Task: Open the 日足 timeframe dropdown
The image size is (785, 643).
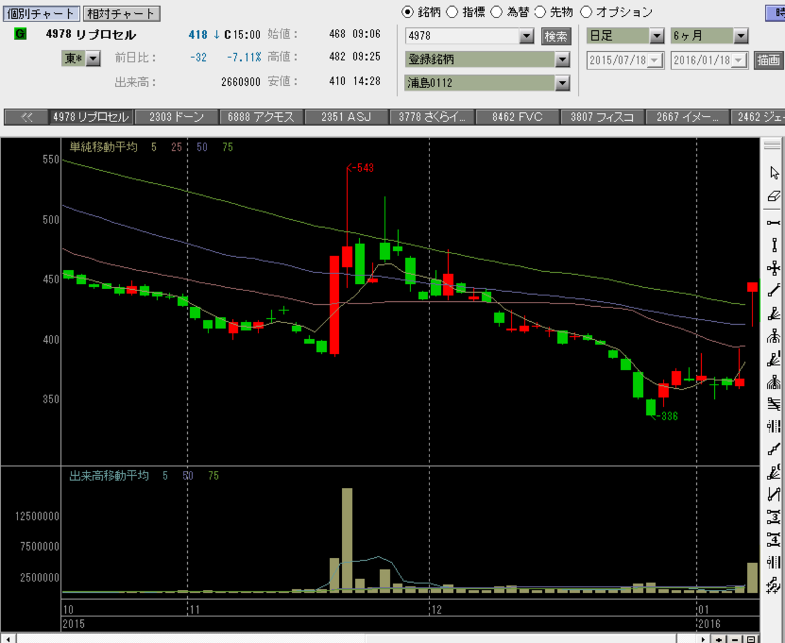Action: 657,36
